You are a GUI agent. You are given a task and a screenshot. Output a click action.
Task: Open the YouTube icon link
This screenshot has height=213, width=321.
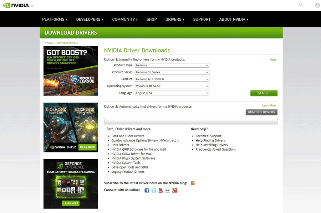tap(161, 190)
